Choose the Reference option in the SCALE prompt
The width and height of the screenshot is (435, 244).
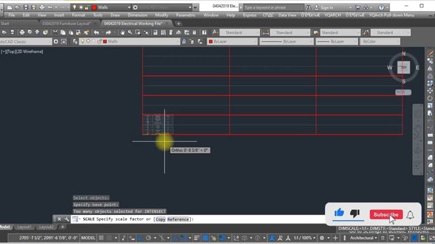(178, 220)
